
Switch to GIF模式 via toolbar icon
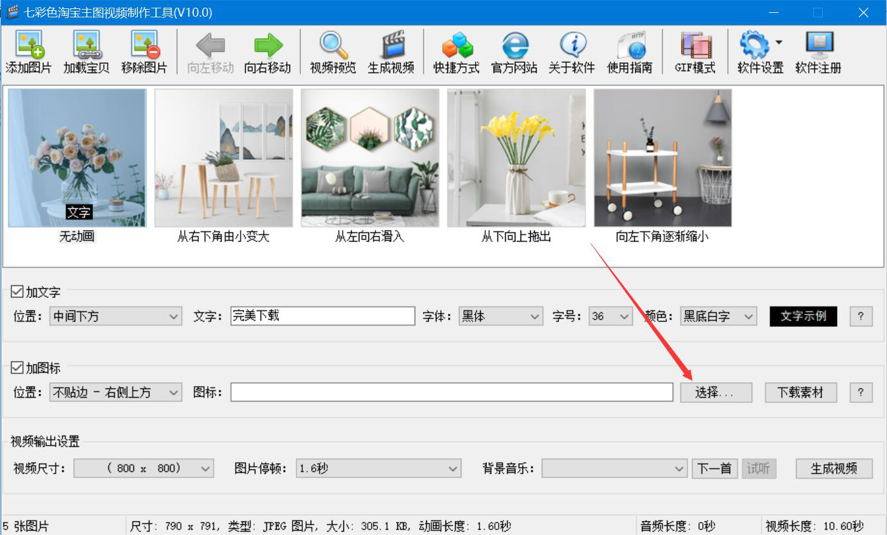[695, 45]
